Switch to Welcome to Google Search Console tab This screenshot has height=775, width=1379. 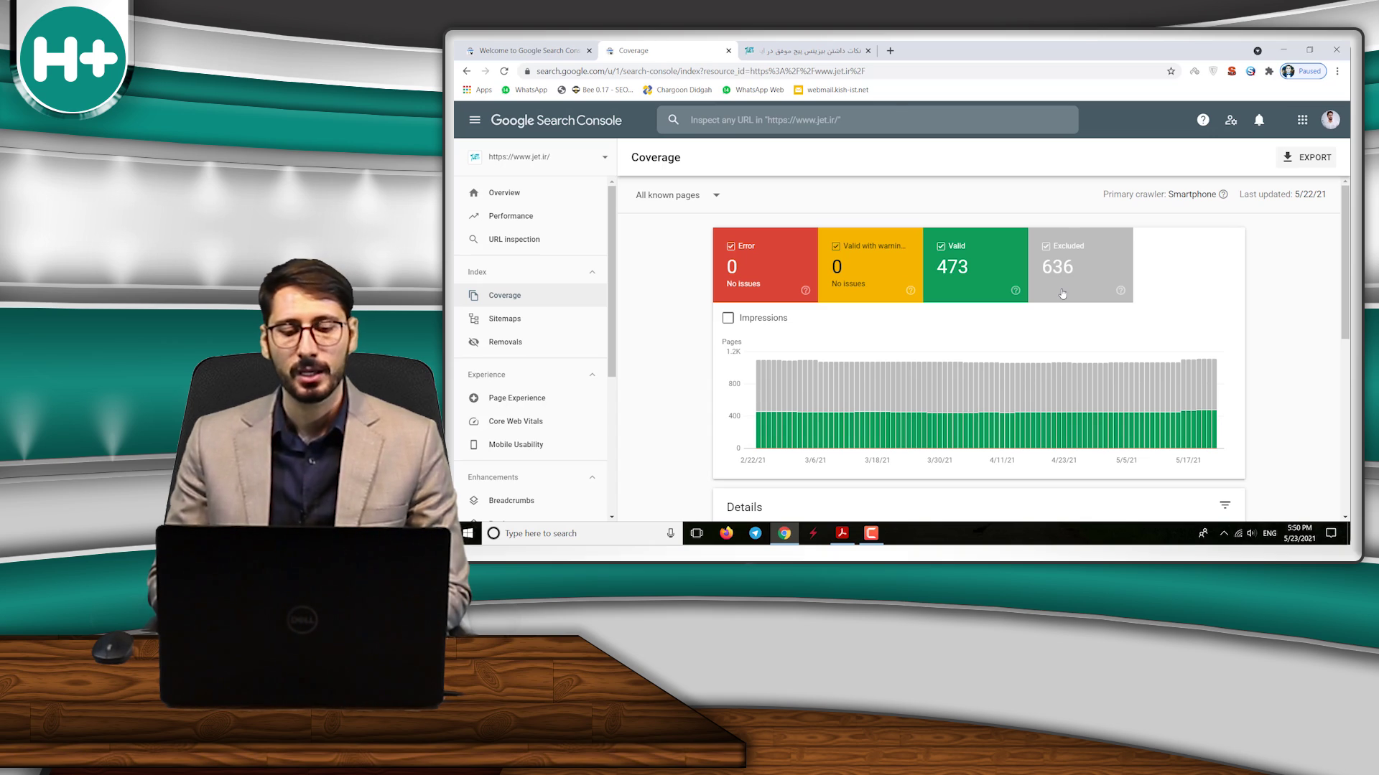(528, 51)
